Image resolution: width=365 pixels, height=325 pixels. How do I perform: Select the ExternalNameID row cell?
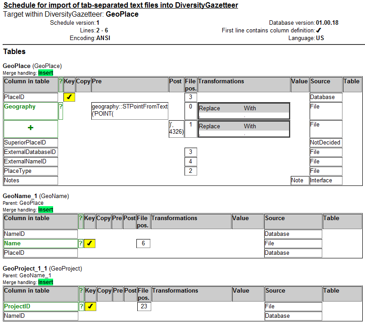point(31,161)
